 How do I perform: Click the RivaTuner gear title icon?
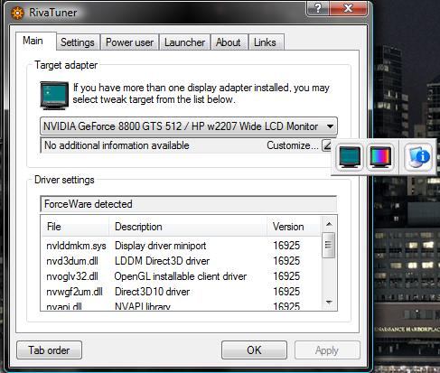tap(17, 13)
